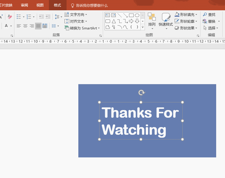The height and width of the screenshot is (178, 225).
Task: Click 转换为 SmartArt button
Action: [82, 28]
